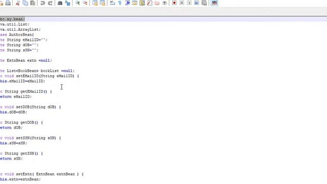327x184 pixels.
Task: Click the 'eturn sSN;' line
Action: pos(11,159)
